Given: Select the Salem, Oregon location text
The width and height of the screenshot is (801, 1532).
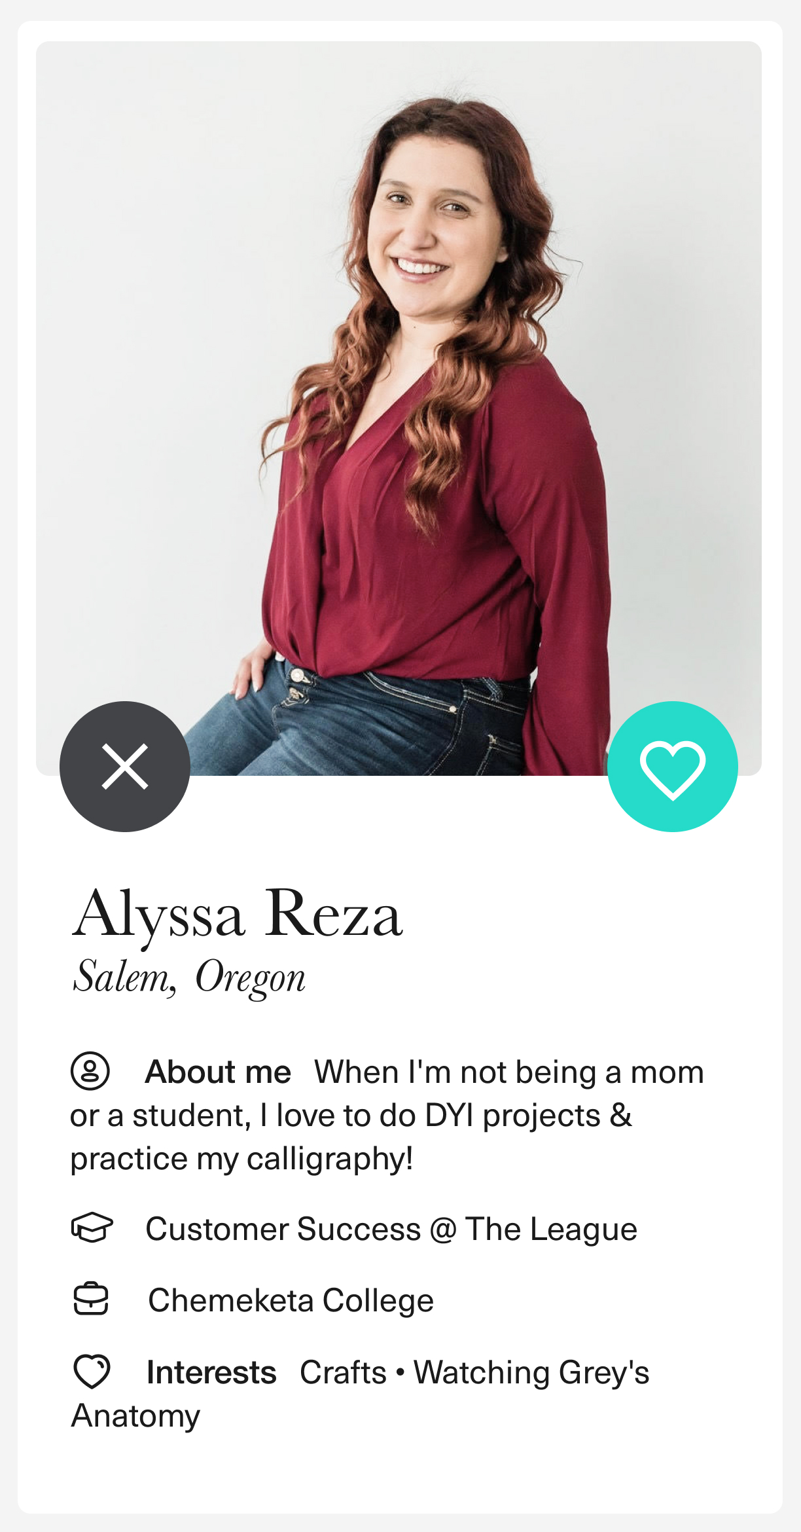Looking at the screenshot, I should click(x=189, y=977).
